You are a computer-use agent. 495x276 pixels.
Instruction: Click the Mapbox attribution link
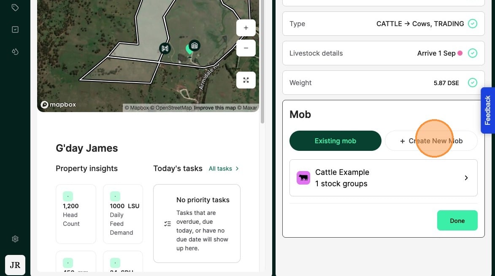137,108
